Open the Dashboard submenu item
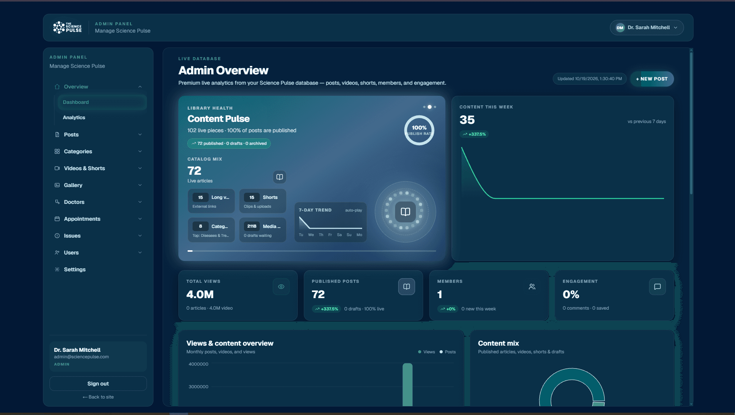Image resolution: width=735 pixels, height=415 pixels. click(102, 102)
